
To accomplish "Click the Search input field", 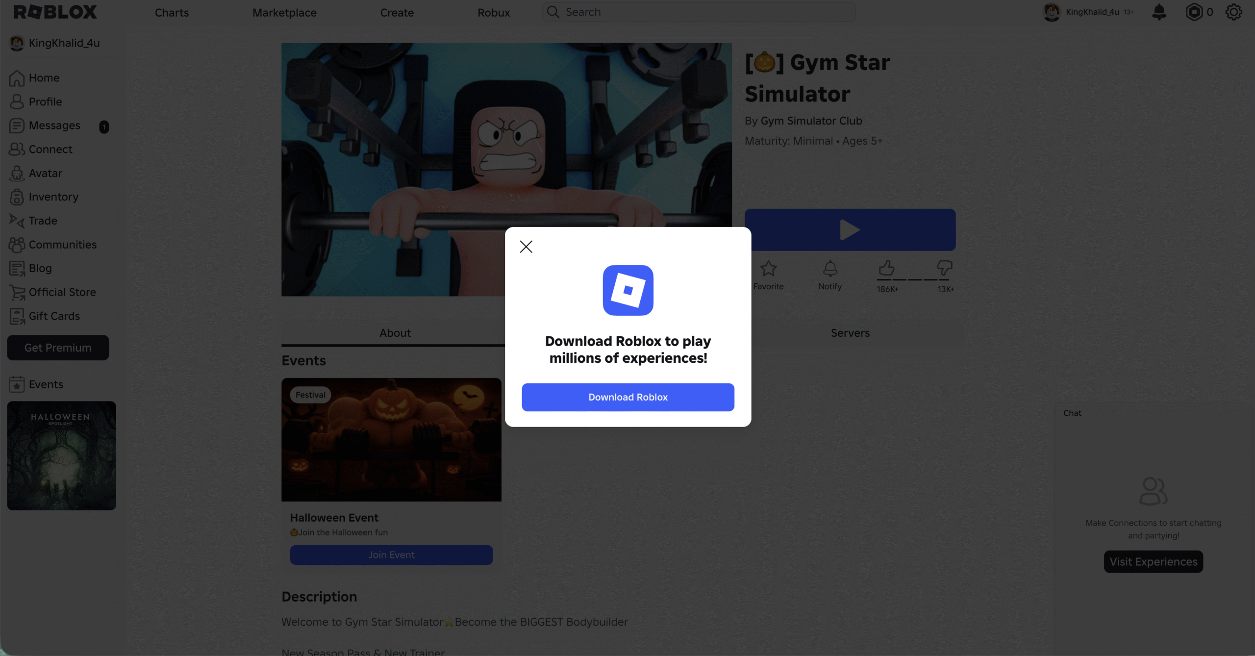I will coord(706,12).
